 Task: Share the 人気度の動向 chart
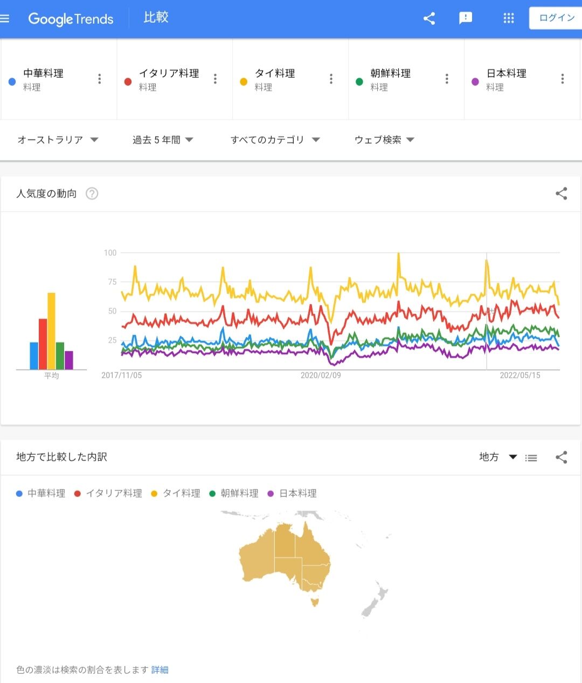(561, 194)
